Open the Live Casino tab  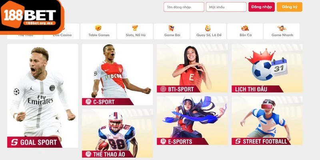(62, 35)
